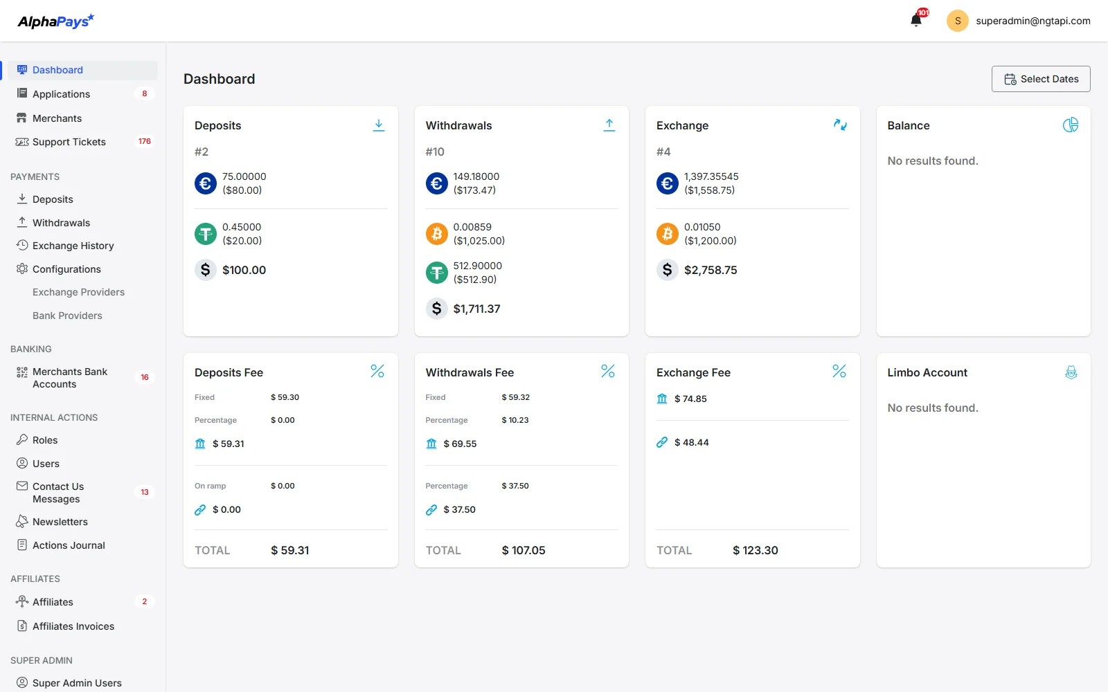Screen dimensions: 1108x692
Task: Click the chain link icon beside $ 37.50
Action: tap(431, 509)
